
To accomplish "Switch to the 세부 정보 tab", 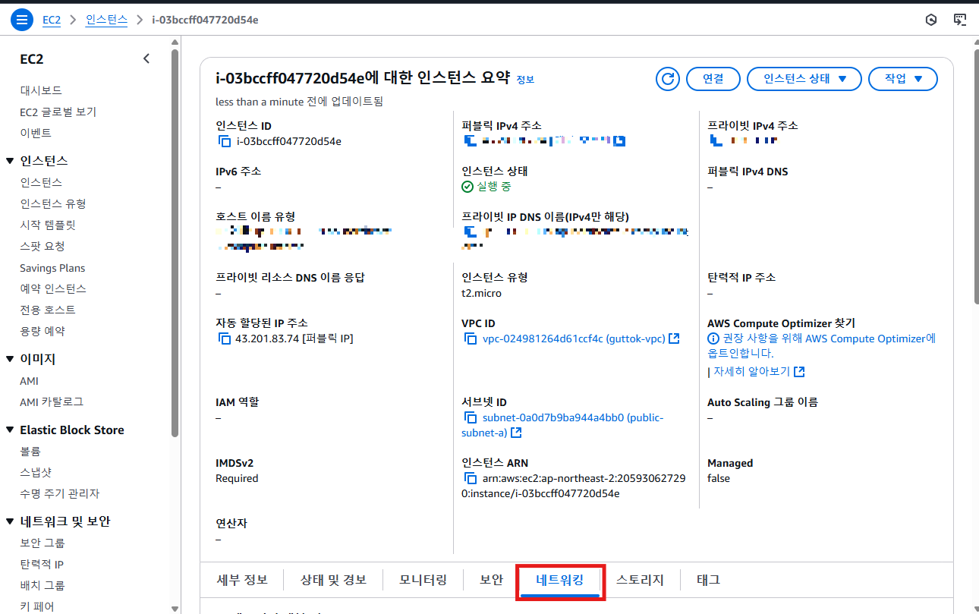I will point(242,580).
